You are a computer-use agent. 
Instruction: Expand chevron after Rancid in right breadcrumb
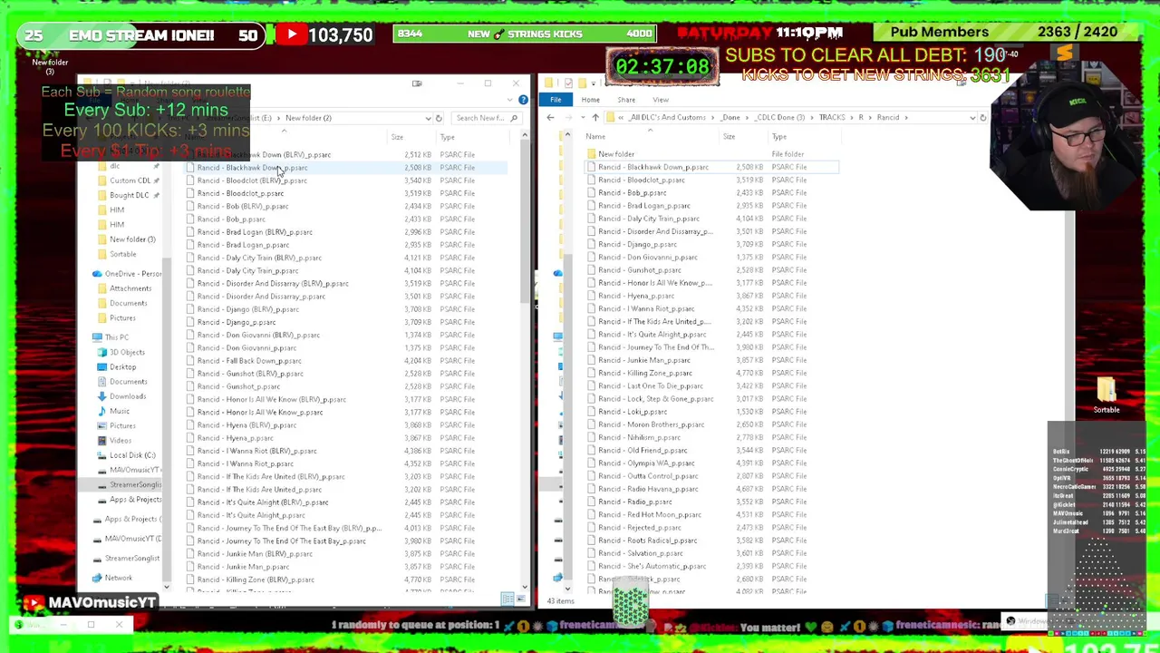point(904,117)
